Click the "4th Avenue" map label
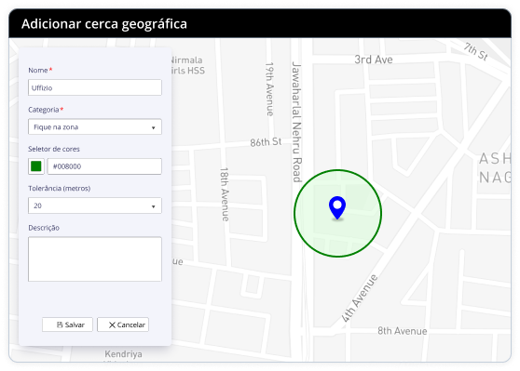520x371 pixels. click(x=360, y=298)
